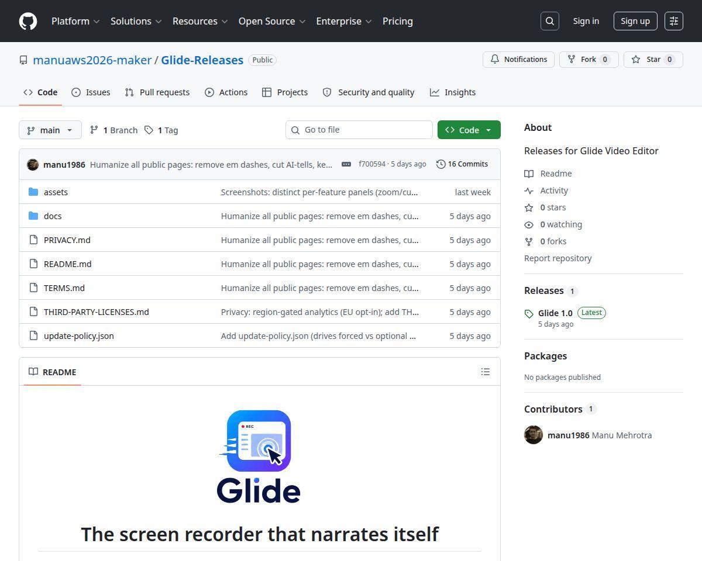Click THIRD-PARTY-LICENSES.md file icon
This screenshot has width=702, height=561.
point(33,311)
